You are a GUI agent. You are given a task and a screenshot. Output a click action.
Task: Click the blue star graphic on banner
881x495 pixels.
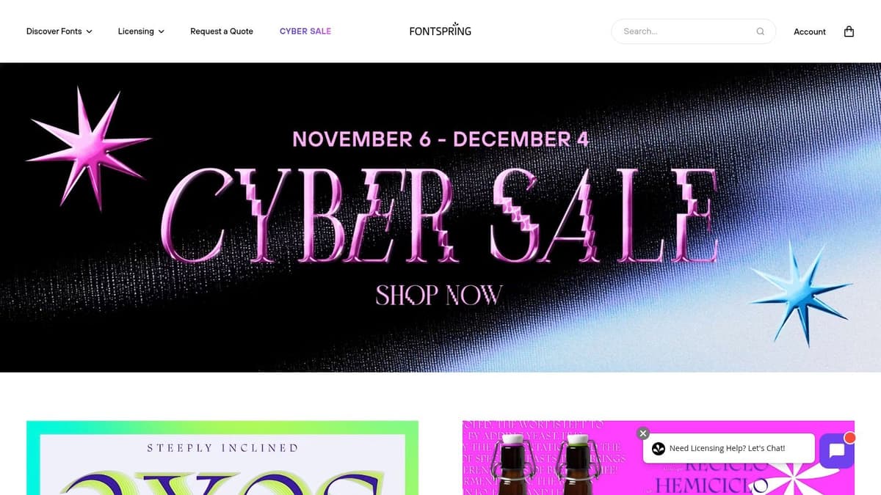pyautogui.click(x=802, y=293)
